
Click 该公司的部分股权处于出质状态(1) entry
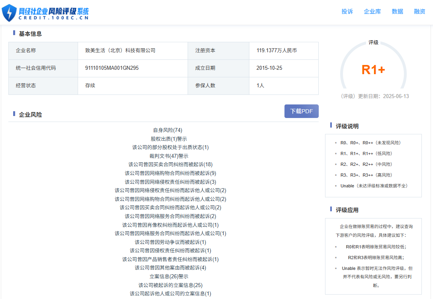170,147
